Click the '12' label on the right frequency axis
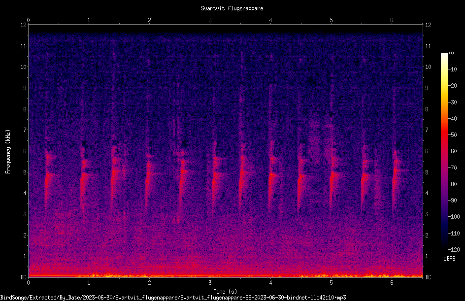Screen dimensions: 465x301 coord(428,25)
